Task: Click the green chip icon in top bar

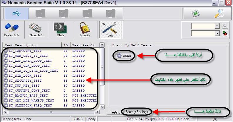Action: pos(195,14)
